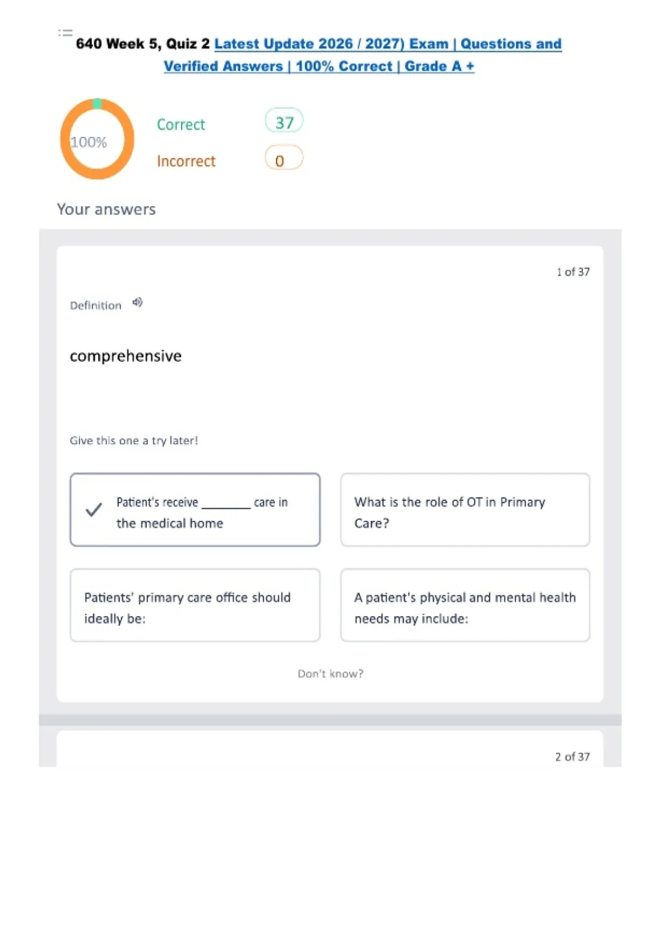Select answer "What is the role of OT in Primary Care?"
Screen dimensions: 659x933
(x=465, y=510)
